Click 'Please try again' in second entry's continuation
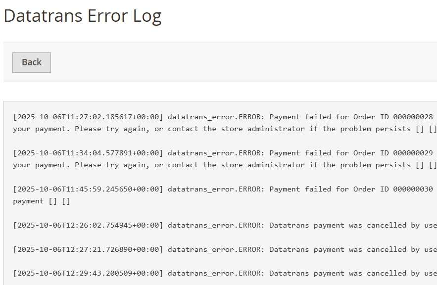 [112, 165]
